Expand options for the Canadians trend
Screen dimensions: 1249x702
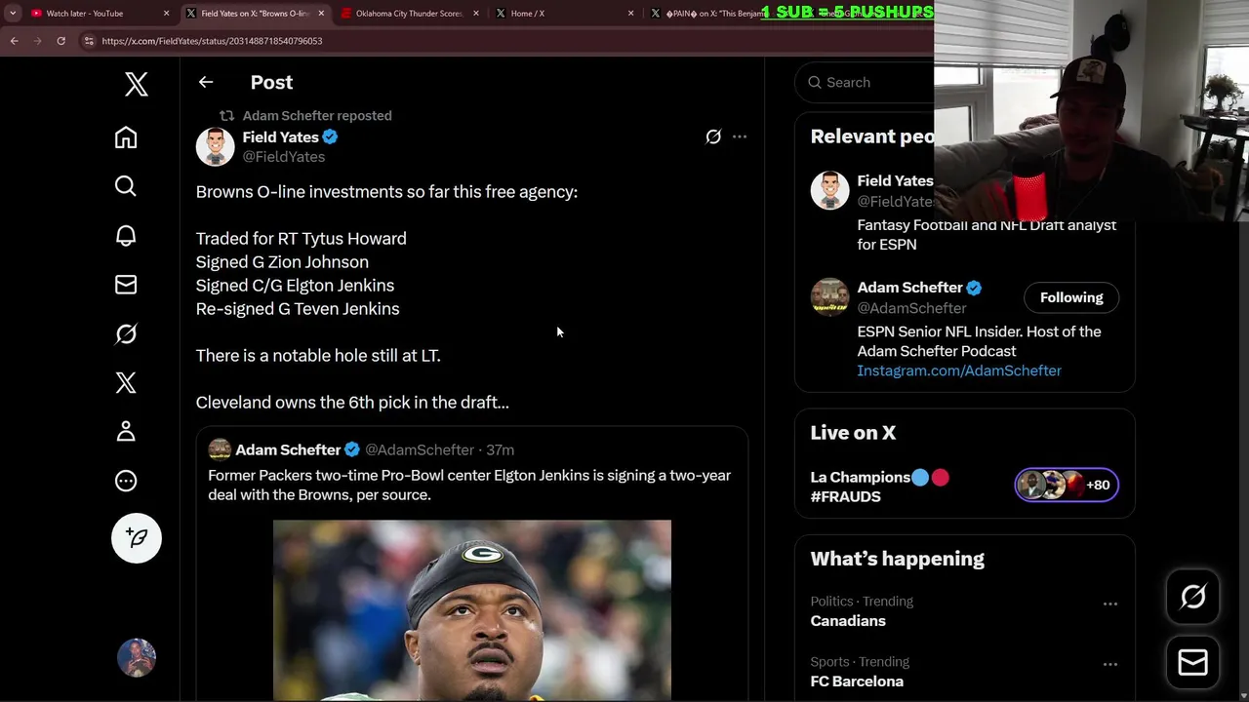pyautogui.click(x=1109, y=604)
